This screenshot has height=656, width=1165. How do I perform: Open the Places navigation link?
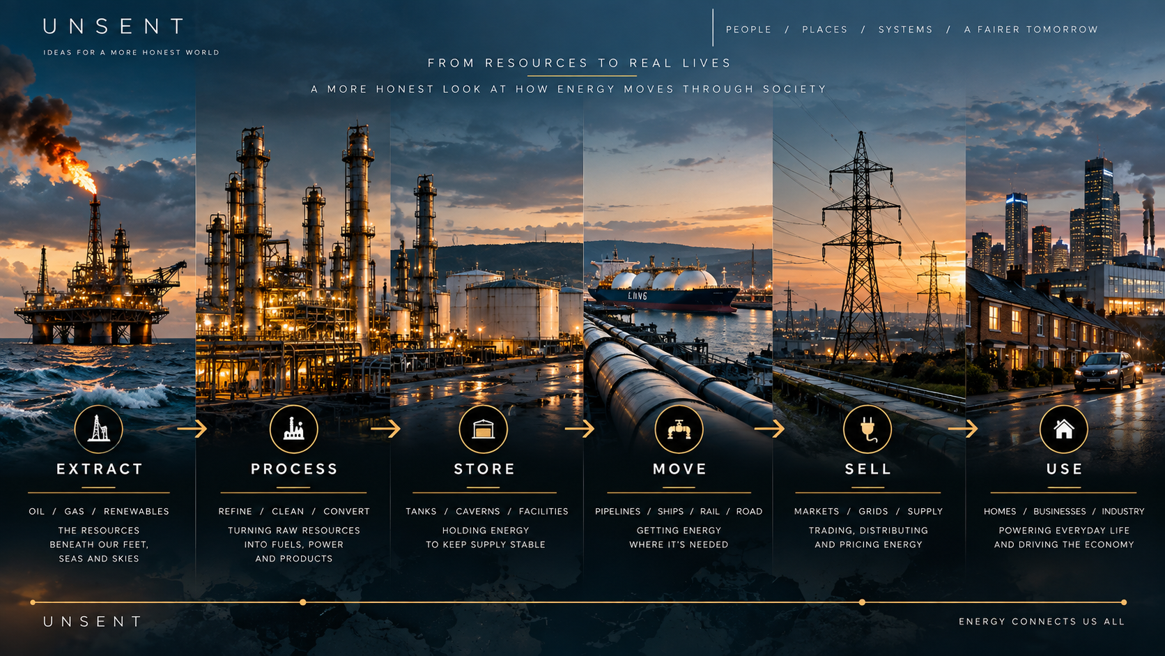825,30
